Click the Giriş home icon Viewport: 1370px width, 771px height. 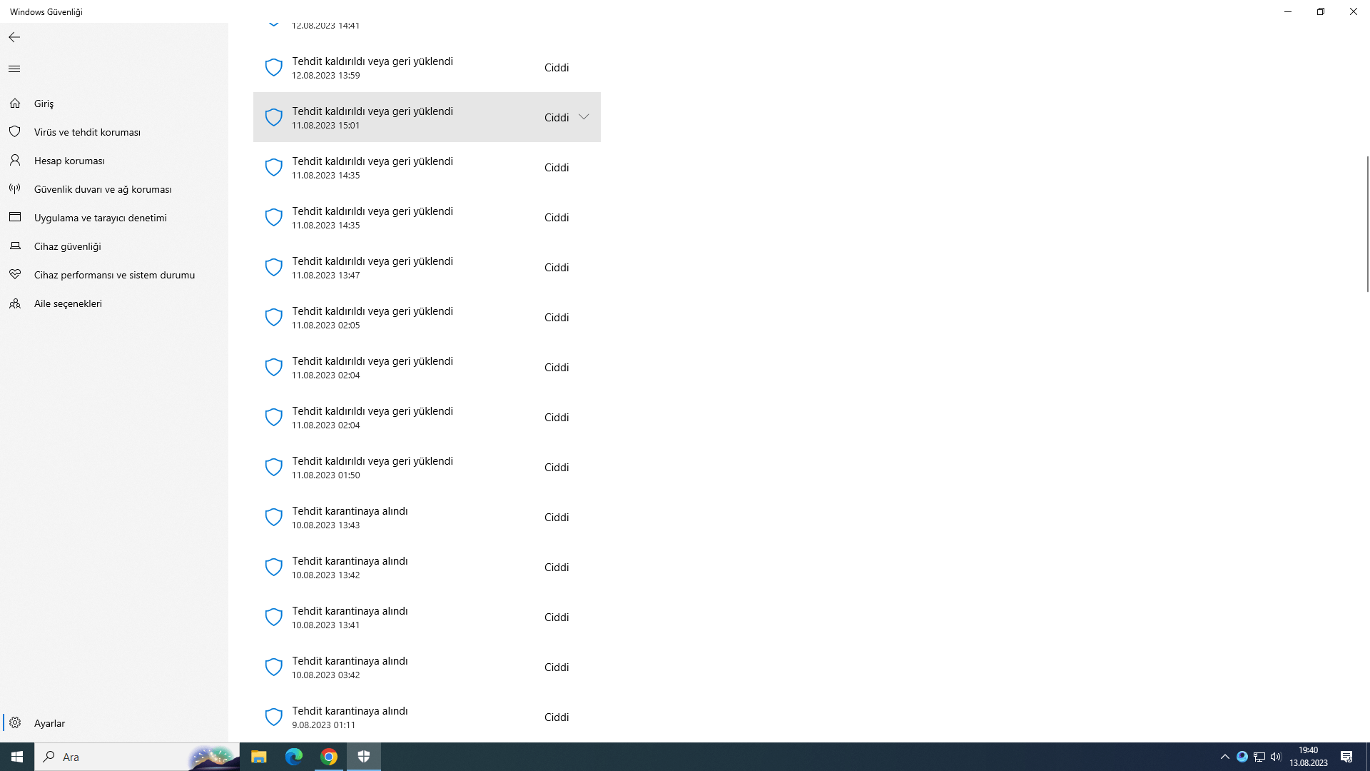15,104
